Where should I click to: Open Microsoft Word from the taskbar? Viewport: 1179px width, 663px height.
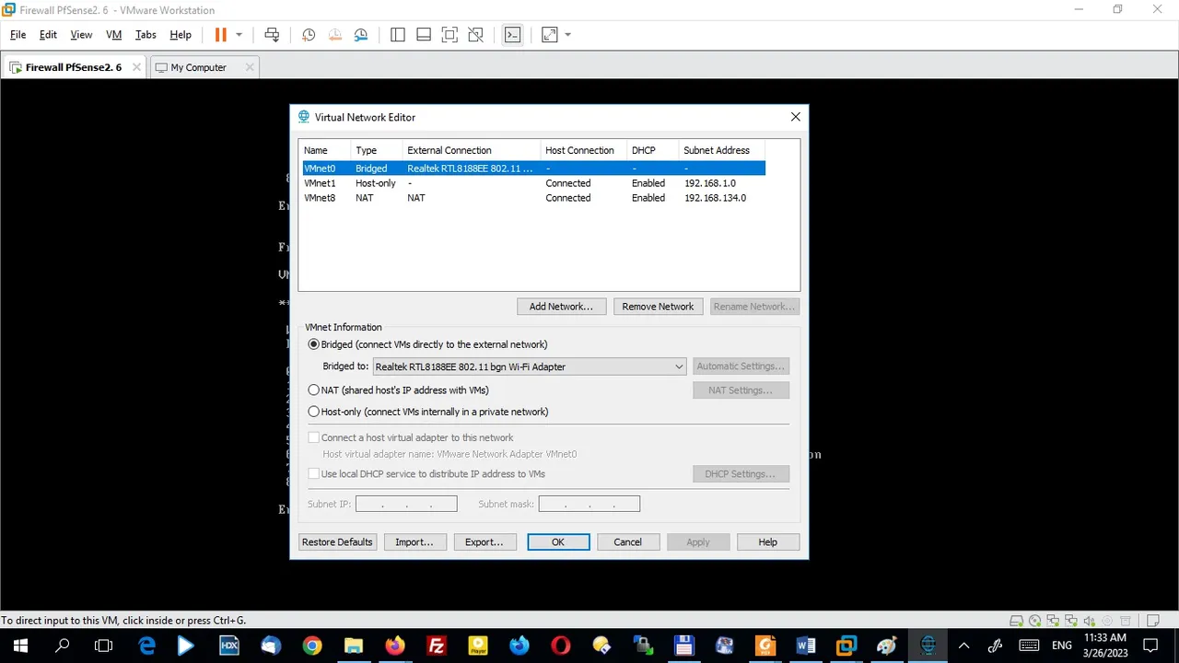pyautogui.click(x=806, y=646)
